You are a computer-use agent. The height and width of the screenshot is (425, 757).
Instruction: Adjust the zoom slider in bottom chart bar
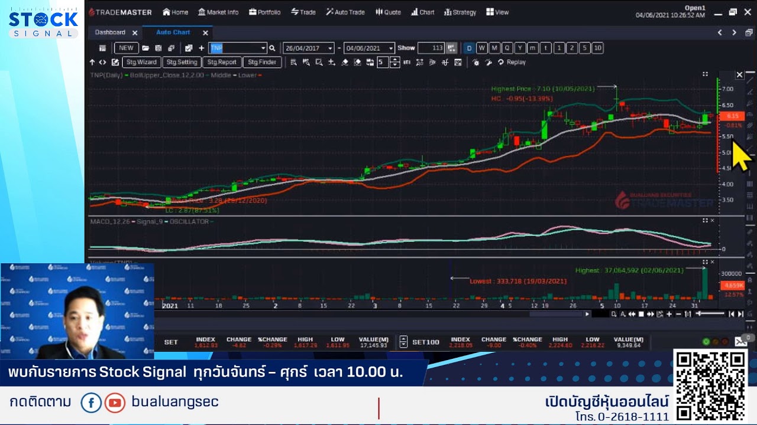tap(710, 314)
